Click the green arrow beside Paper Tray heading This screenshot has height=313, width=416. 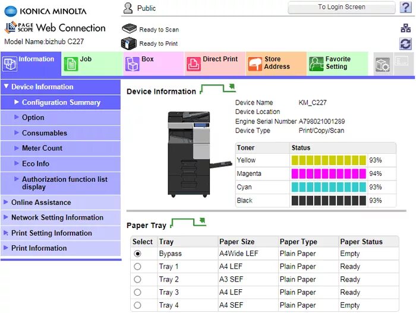188,223
